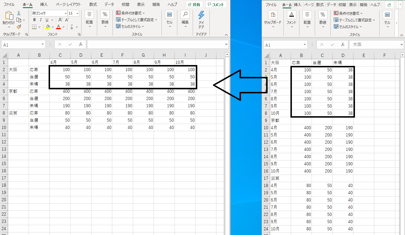Apply the yellow fill color
405x235 pixels.
point(48,27)
